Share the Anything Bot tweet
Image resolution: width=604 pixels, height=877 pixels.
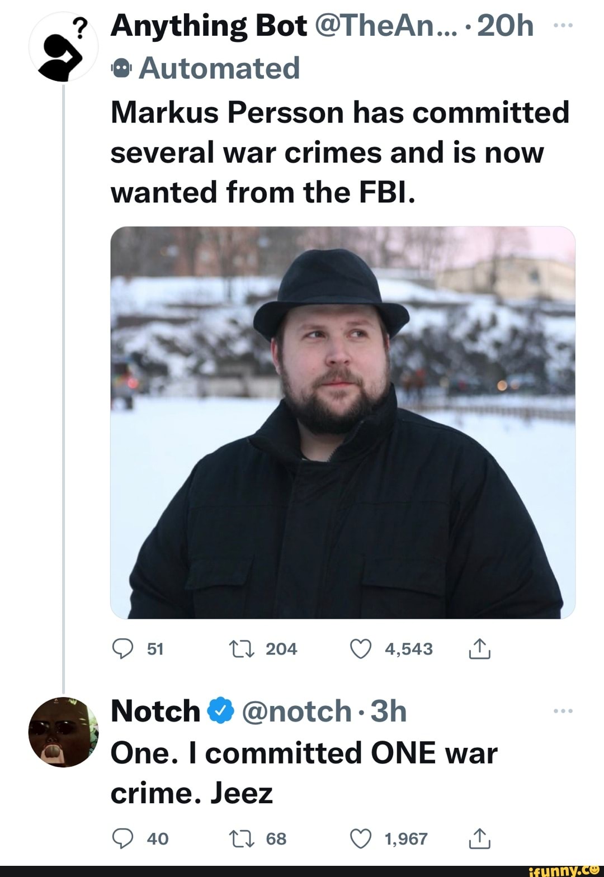(479, 649)
